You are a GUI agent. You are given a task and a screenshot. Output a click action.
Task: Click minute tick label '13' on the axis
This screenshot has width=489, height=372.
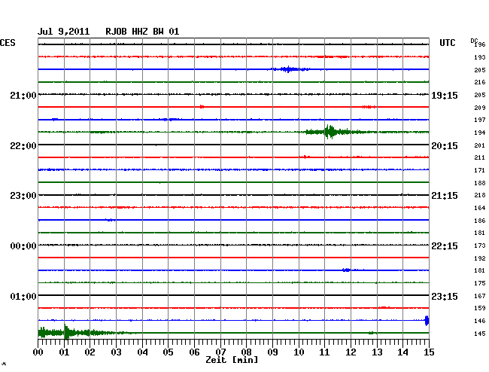coord(377,352)
